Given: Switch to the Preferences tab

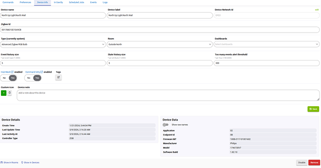Looking at the screenshot, I should click(26, 2).
